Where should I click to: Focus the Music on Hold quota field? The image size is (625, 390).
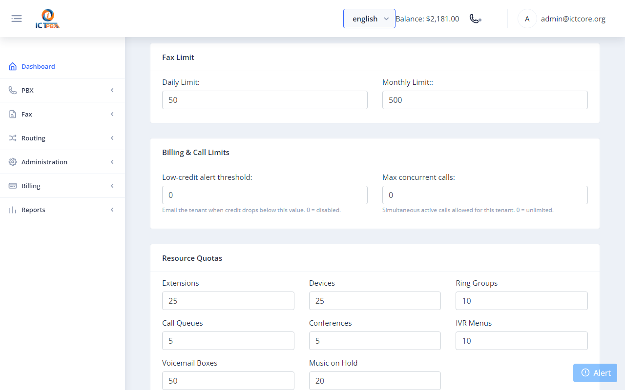tap(375, 381)
